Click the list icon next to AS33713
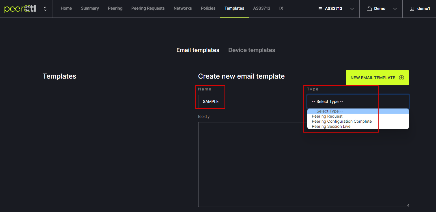 pyautogui.click(x=320, y=9)
